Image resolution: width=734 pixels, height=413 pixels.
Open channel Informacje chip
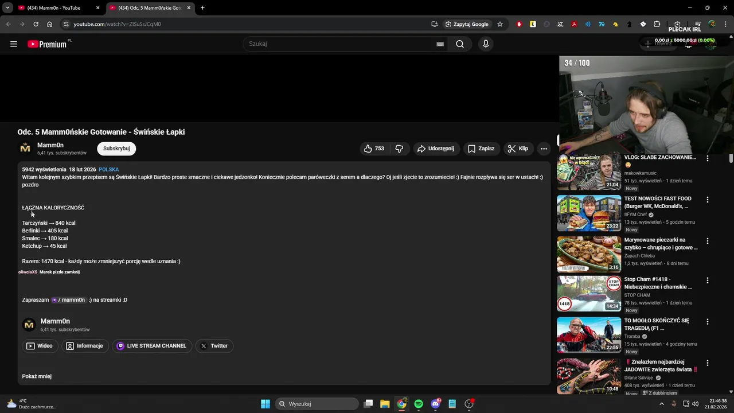coord(85,346)
